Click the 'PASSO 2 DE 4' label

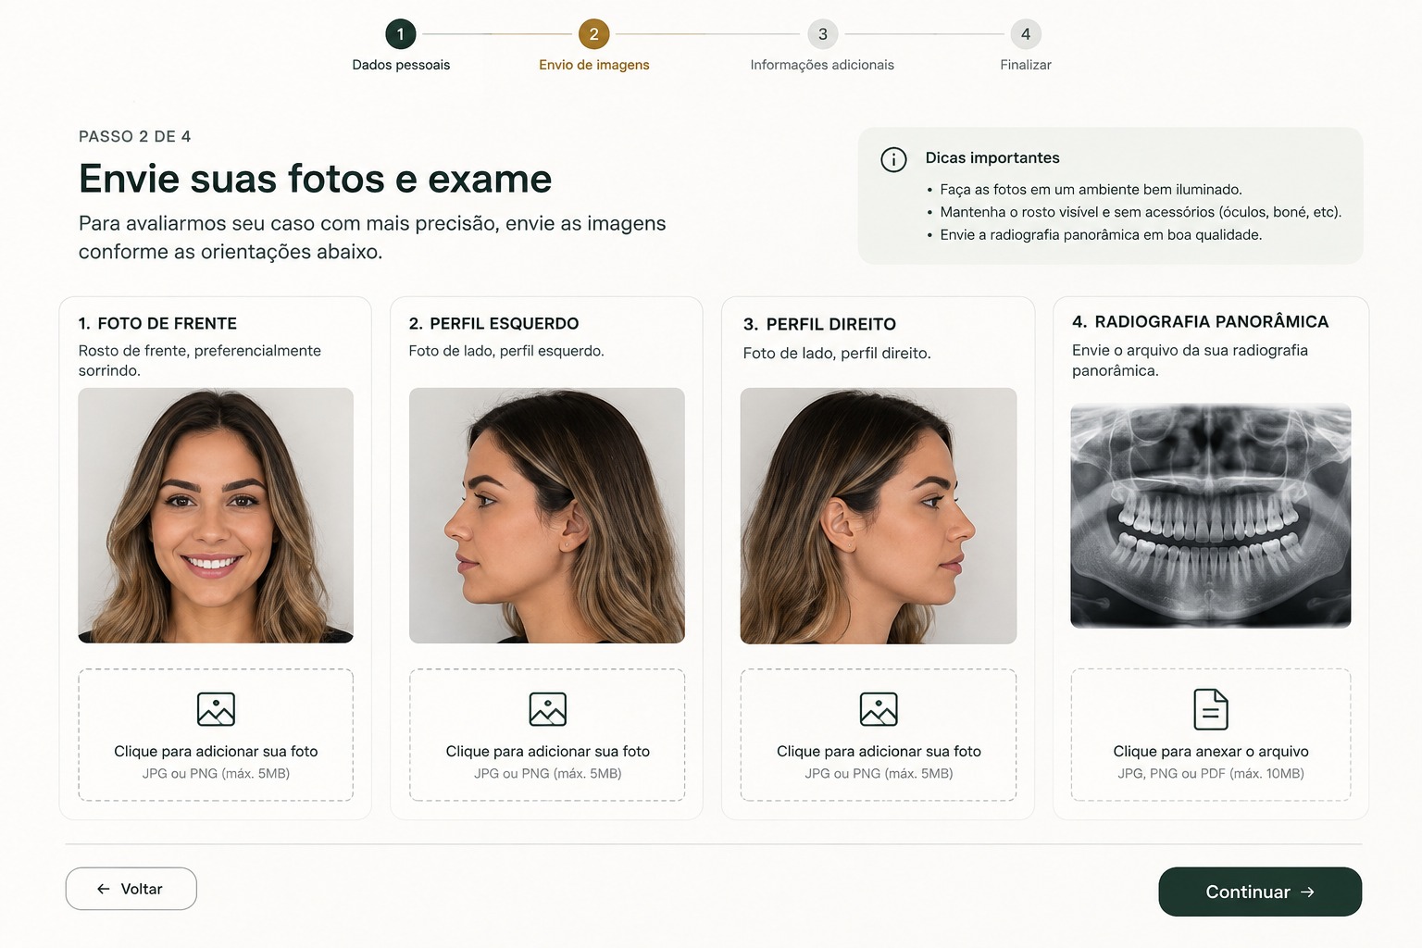pos(135,136)
